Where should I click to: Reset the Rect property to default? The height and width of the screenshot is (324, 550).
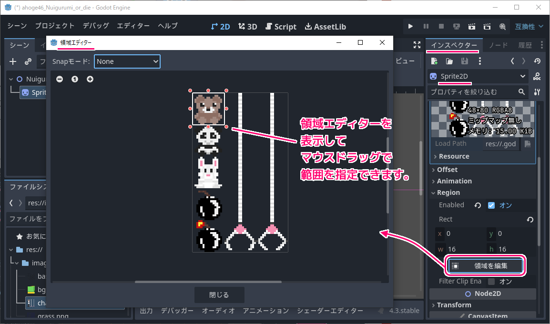tap(530, 220)
